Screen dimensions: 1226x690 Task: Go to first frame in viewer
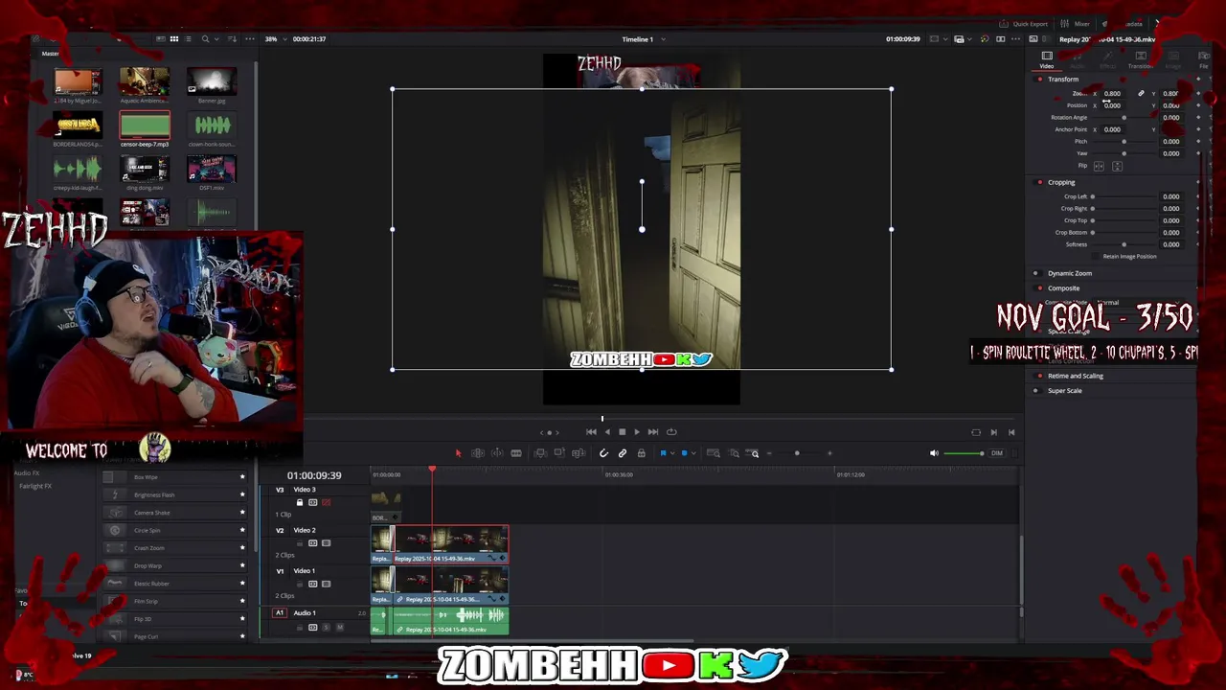(x=591, y=432)
